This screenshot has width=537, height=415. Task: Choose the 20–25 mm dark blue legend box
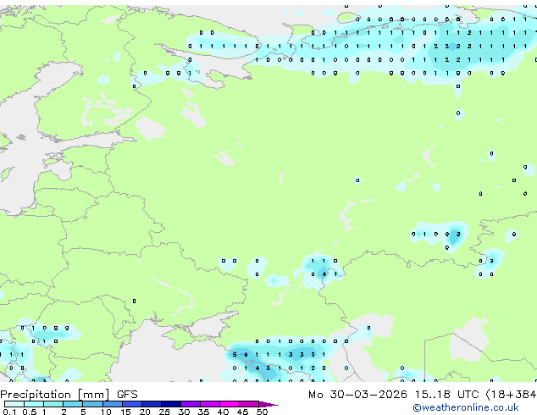pos(152,404)
